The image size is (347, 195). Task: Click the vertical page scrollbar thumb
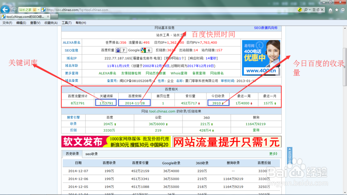point(345,67)
